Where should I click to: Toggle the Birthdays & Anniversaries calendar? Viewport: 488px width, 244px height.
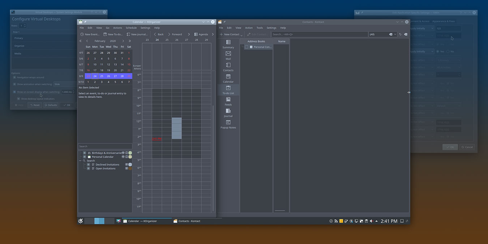[x=85, y=153]
